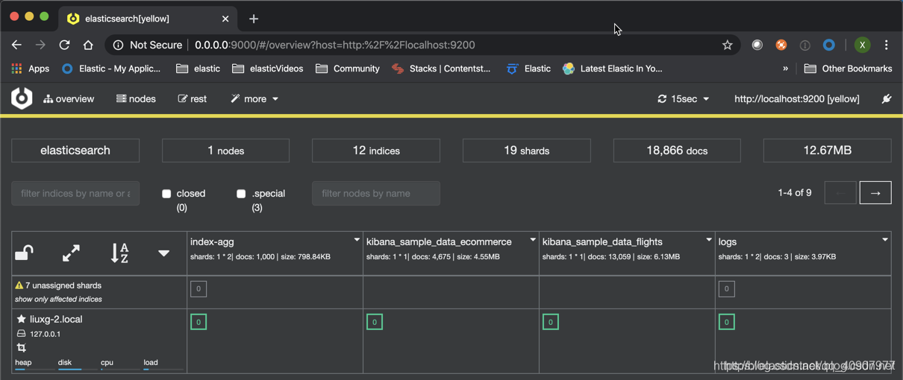Open the Latest Elastic In Yo... bookmark
The image size is (903, 380).
pos(612,69)
